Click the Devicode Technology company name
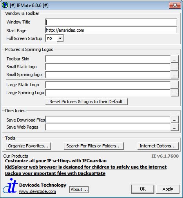 pyautogui.click(x=43, y=185)
